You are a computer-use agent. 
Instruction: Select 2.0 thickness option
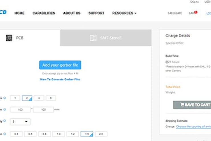[101, 134]
